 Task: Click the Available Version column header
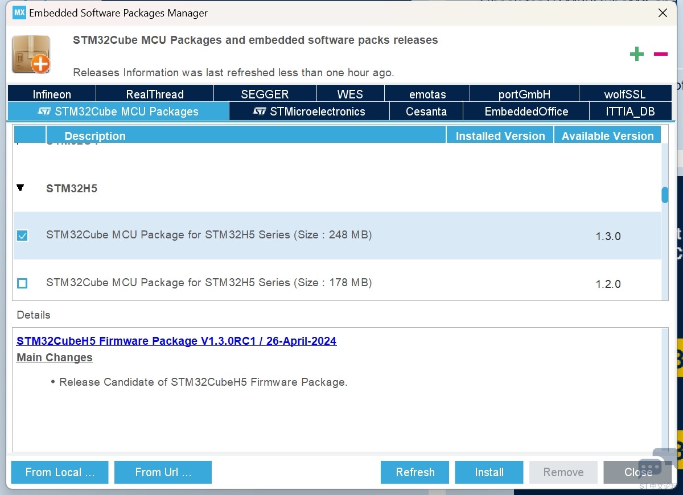(607, 135)
